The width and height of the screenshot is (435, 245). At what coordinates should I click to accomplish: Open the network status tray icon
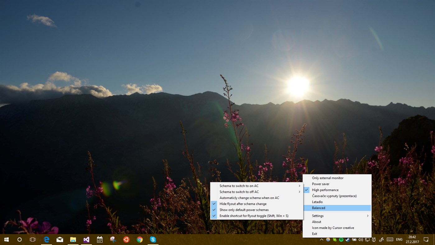[x=367, y=240]
